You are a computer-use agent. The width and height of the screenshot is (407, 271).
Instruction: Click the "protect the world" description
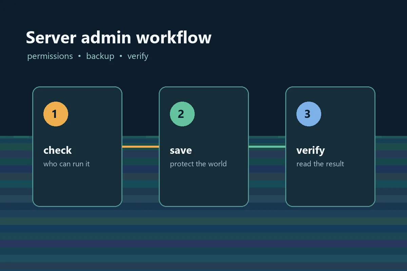click(x=198, y=164)
